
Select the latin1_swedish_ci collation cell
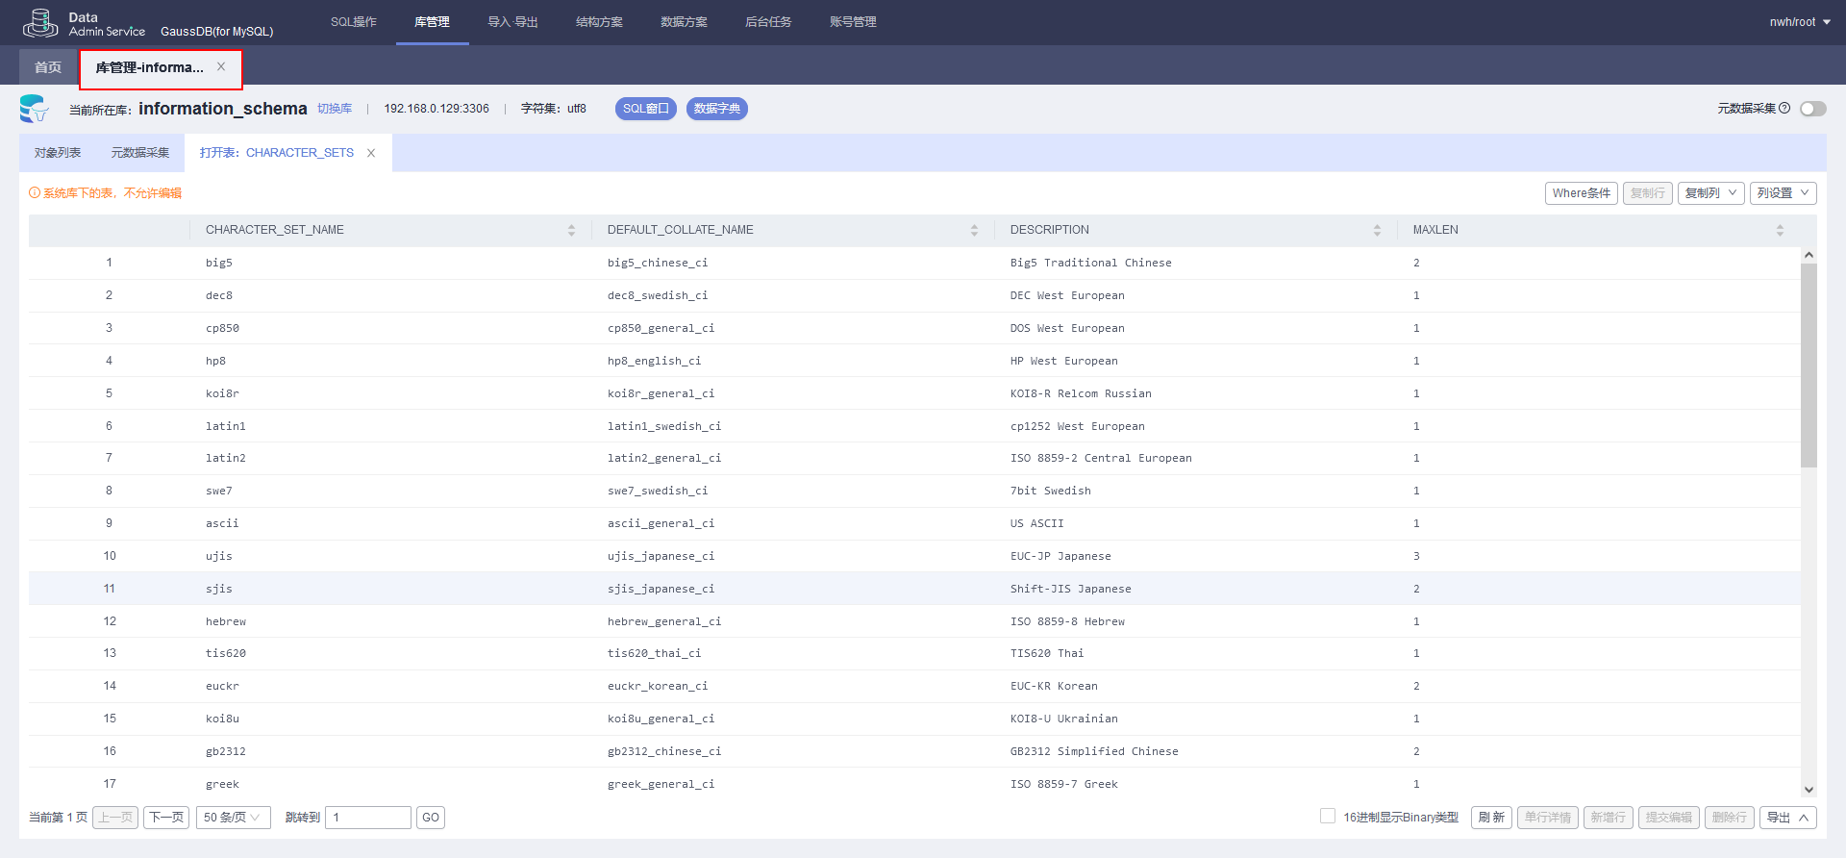(x=664, y=426)
